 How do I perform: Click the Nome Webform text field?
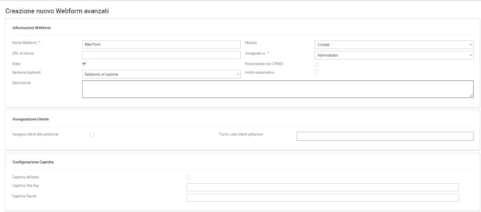coord(161,44)
